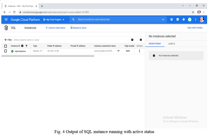The image size is (209, 136).
Task: Click CREATE INSTANCE button
Action: pos(55,28)
